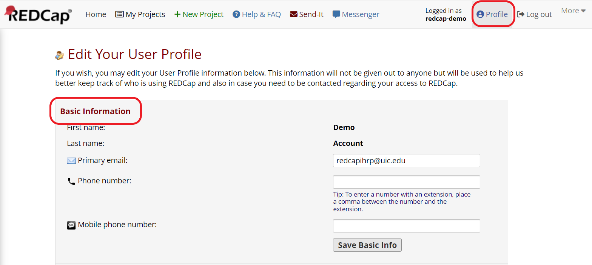Click the Basic Information section heading
This screenshot has width=592, height=265.
click(x=95, y=111)
